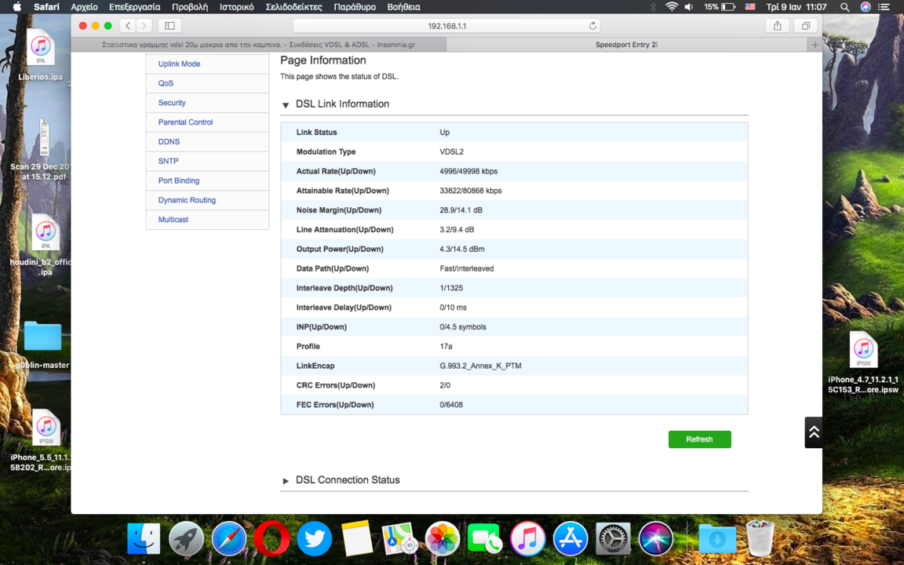The width and height of the screenshot is (904, 565).
Task: Expand the DSL Connection Status section
Action: coord(286,481)
